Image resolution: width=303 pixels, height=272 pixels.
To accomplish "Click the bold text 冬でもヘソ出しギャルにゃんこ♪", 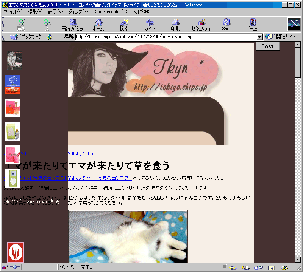I will pos(167,198).
